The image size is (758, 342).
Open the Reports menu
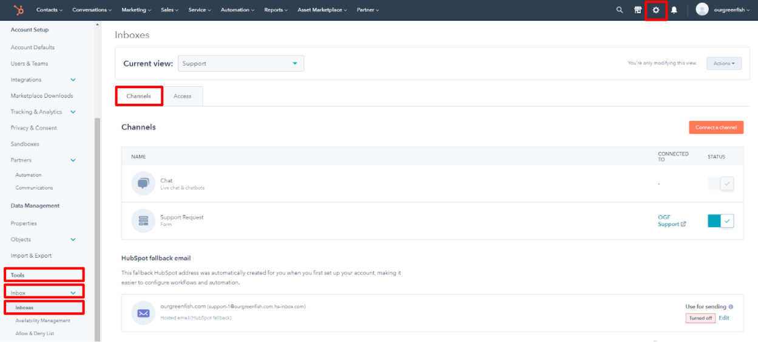277,10
